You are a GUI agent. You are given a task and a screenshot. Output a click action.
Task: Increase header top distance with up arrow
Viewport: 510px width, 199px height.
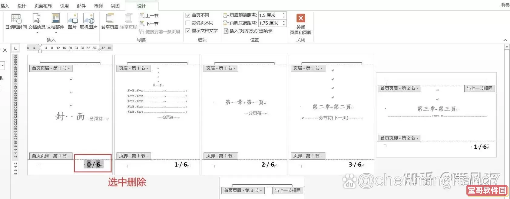click(x=284, y=14)
